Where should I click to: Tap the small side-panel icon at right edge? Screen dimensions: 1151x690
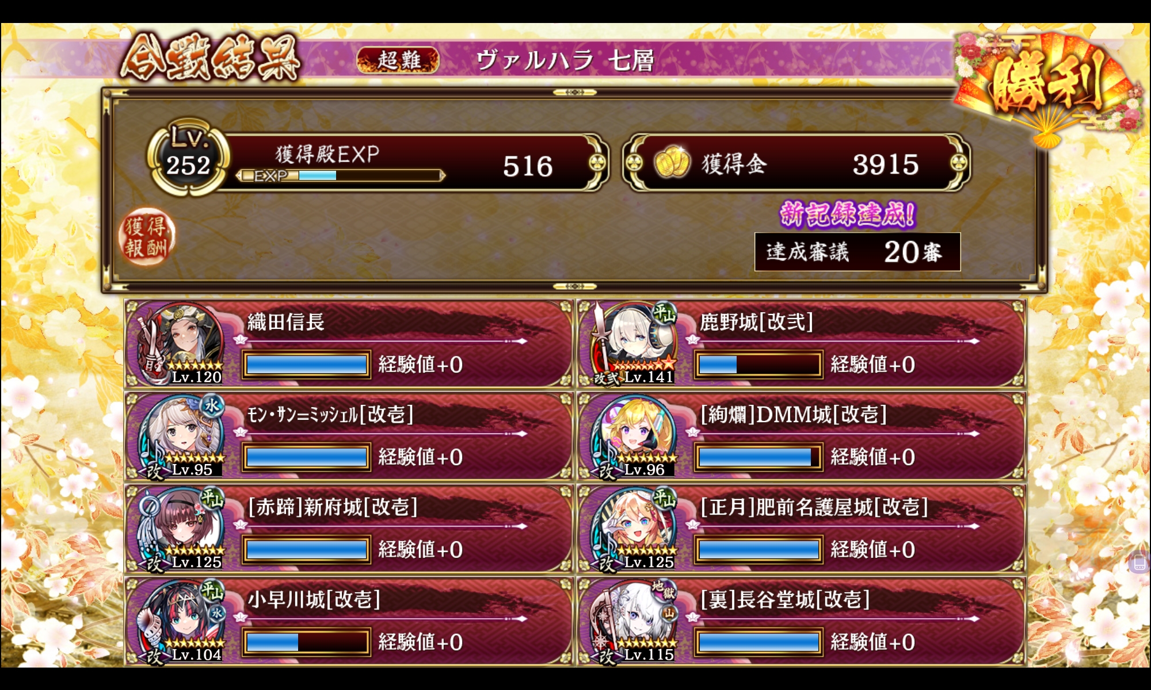pos(1139,563)
